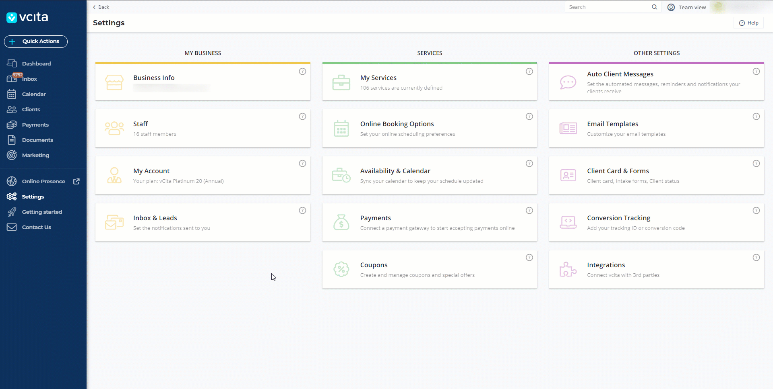The width and height of the screenshot is (773, 389).
Task: Click the Online Presence globe icon
Action: [x=12, y=181]
